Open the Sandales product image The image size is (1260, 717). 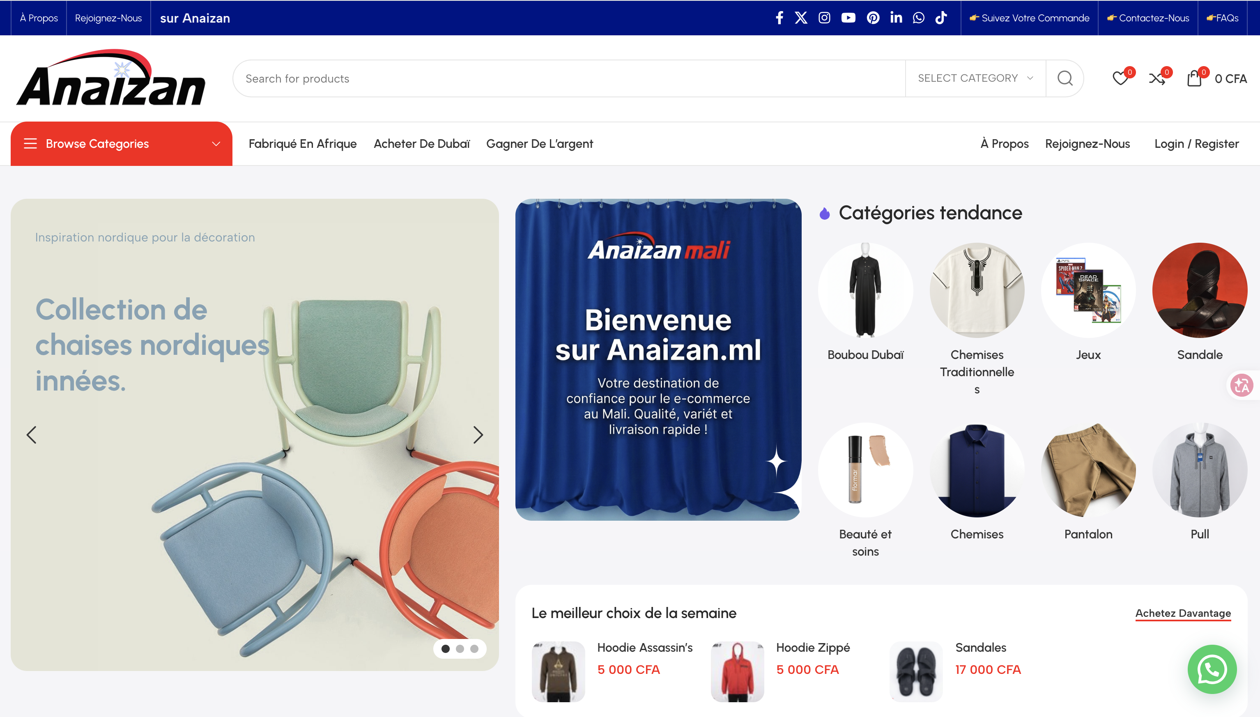pyautogui.click(x=916, y=671)
